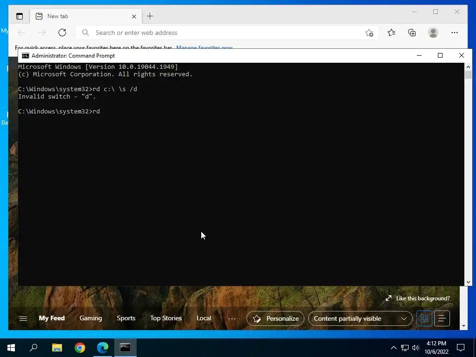This screenshot has width=476, height=357.
Task: Open the taskbar clock and date
Action: [436, 348]
